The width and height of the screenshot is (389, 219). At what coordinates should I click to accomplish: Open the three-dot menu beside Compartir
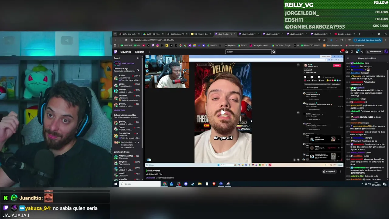(x=340, y=172)
